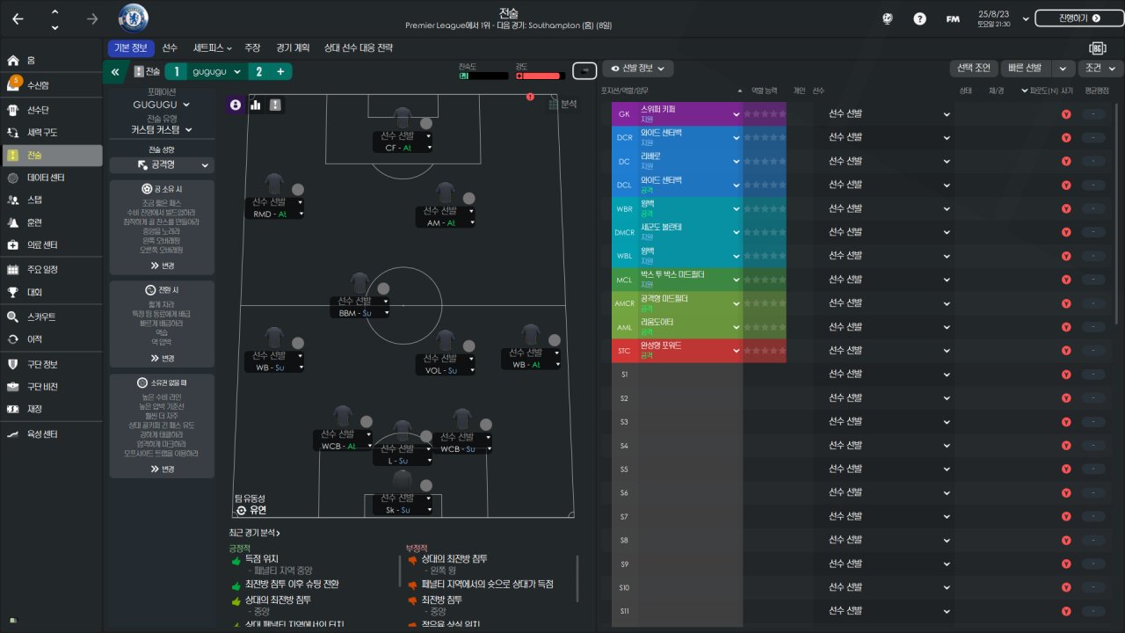1125x633 pixels.
Task: Open the 홈 sidebar item
Action: point(51,61)
